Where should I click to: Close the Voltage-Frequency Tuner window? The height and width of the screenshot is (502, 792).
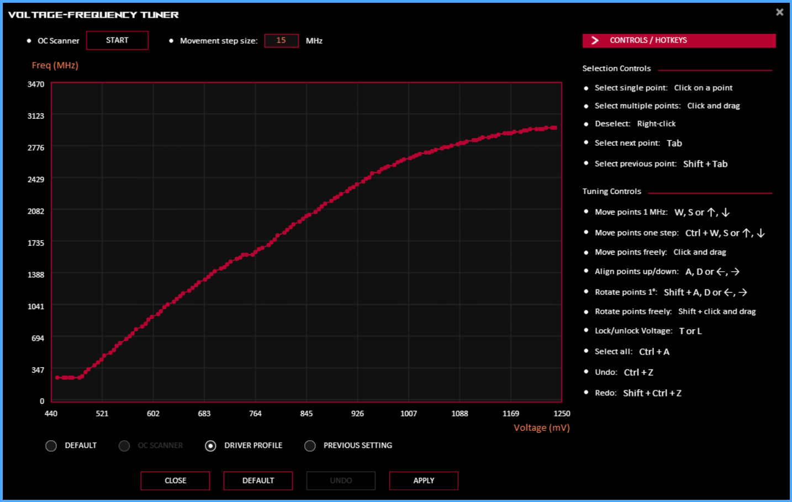click(x=779, y=12)
